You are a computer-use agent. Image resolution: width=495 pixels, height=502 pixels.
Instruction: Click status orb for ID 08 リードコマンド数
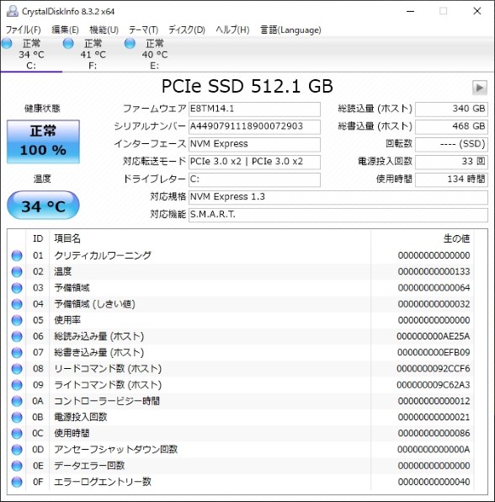click(x=17, y=369)
